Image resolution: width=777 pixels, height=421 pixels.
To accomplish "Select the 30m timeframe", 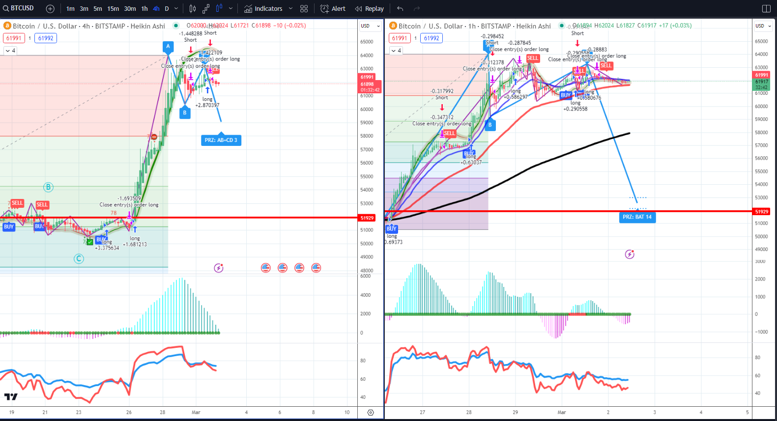I will coord(130,8).
